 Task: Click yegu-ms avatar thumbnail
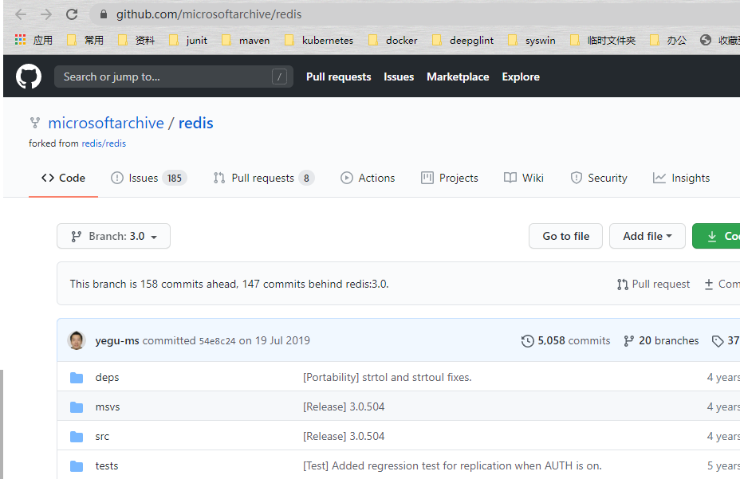pyautogui.click(x=77, y=340)
